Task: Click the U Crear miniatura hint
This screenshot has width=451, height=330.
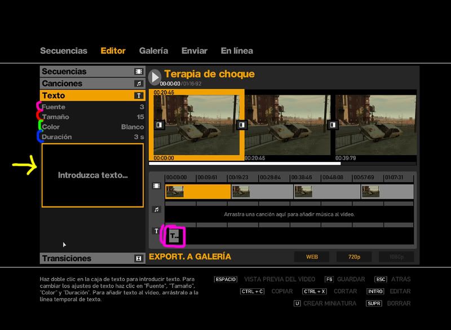Action: (x=325, y=303)
